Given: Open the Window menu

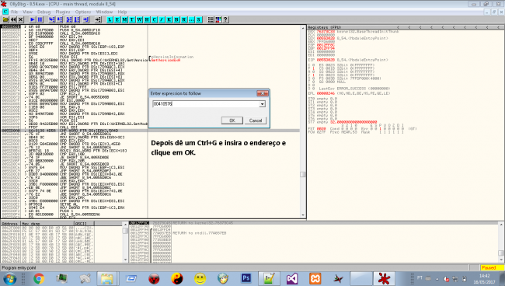Looking at the screenshot, I should pyautogui.click(x=104, y=12).
